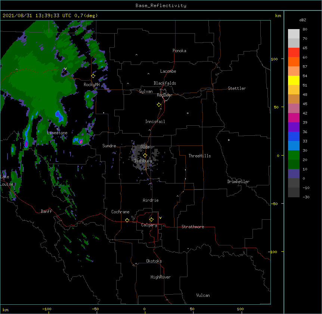Click the Drumheller town label
The image size is (322, 314).
click(238, 182)
